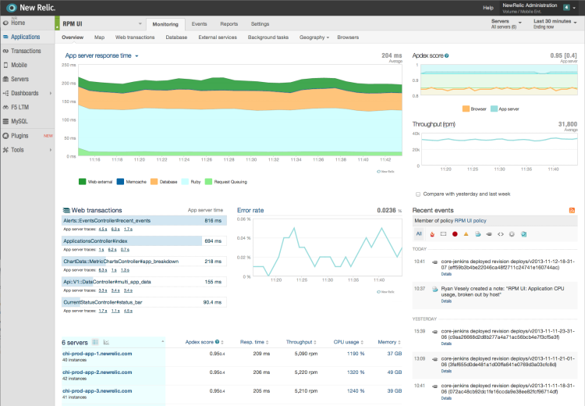Click the notifications badge in header
This screenshot has width=585, height=406.
566,8
